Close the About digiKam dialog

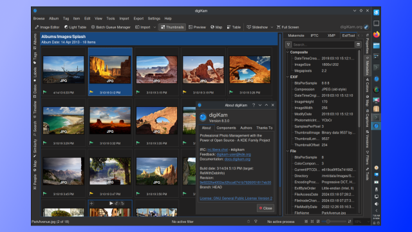(265, 208)
